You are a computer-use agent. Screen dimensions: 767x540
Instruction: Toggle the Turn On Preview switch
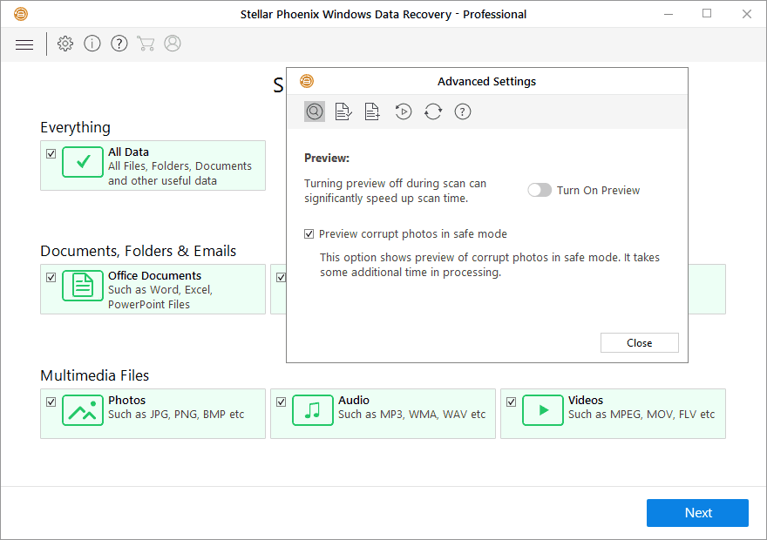pyautogui.click(x=540, y=190)
